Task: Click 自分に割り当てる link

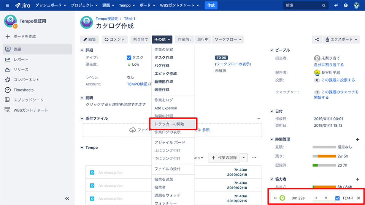Action: point(328,65)
